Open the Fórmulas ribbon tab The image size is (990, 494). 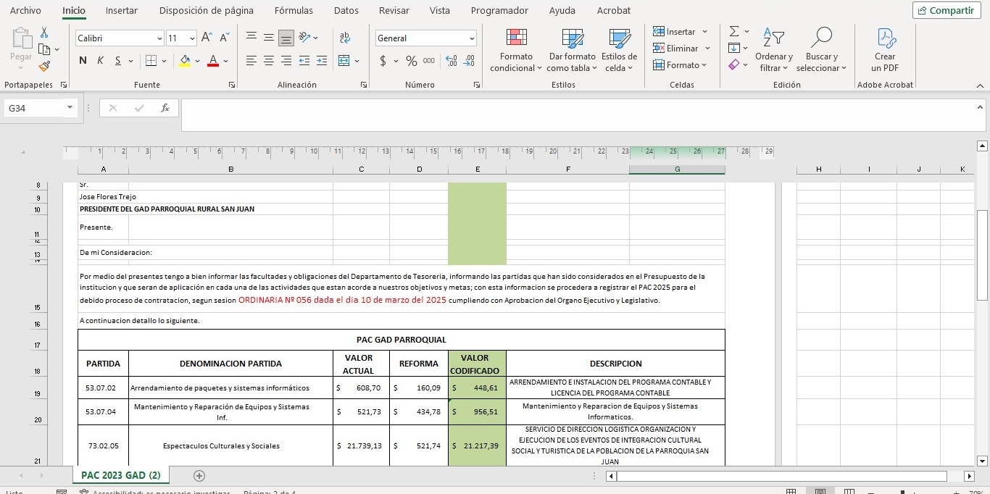pyautogui.click(x=294, y=11)
